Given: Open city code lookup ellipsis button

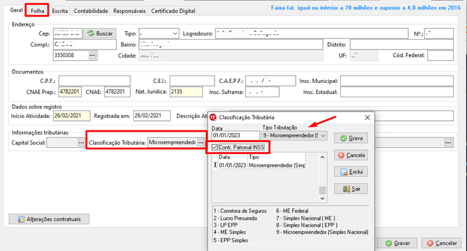Looking at the screenshot, I should coord(92,55).
